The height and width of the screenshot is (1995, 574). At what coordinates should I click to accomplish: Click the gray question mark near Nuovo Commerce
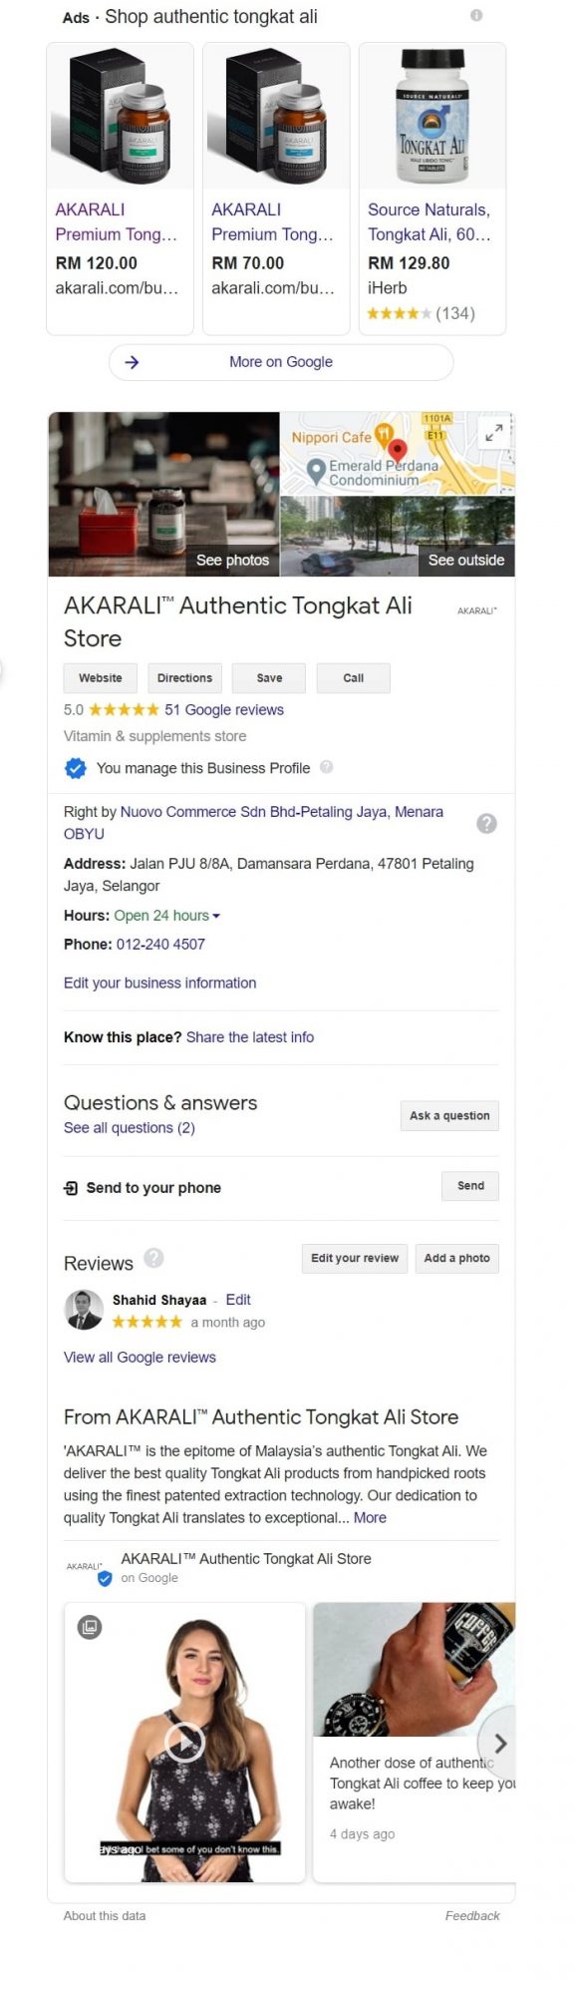[486, 823]
